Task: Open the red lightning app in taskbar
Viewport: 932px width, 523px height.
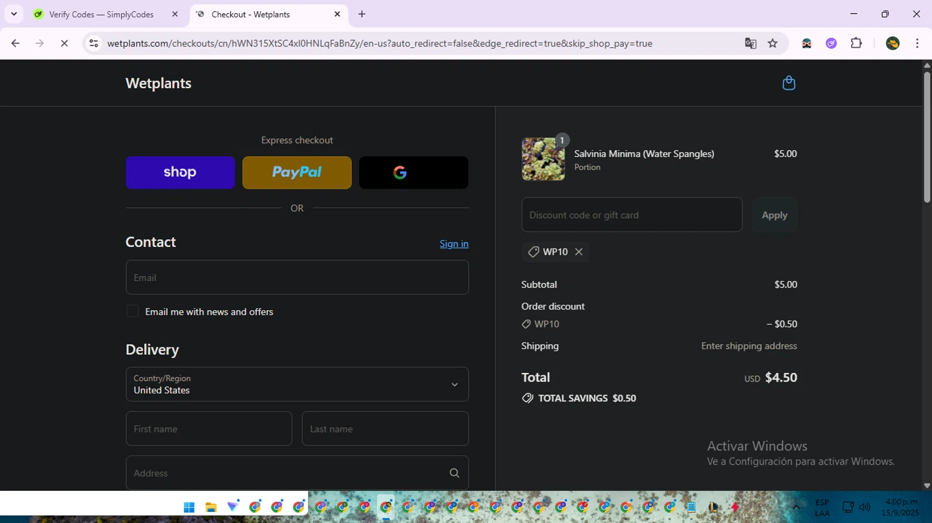Action: tap(735, 507)
